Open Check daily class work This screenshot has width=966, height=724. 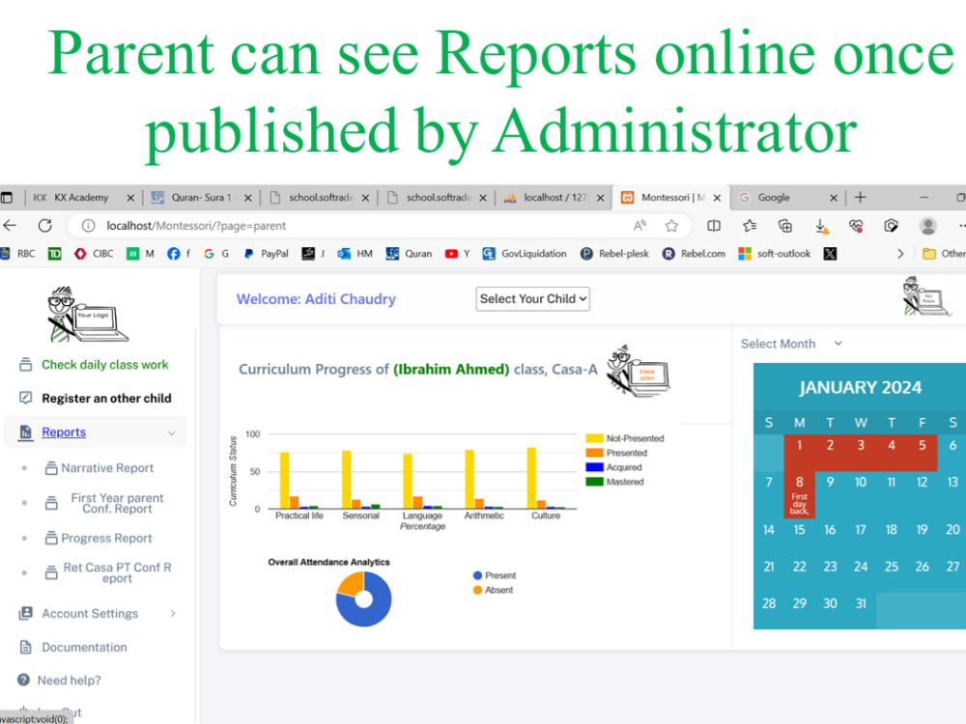104,365
